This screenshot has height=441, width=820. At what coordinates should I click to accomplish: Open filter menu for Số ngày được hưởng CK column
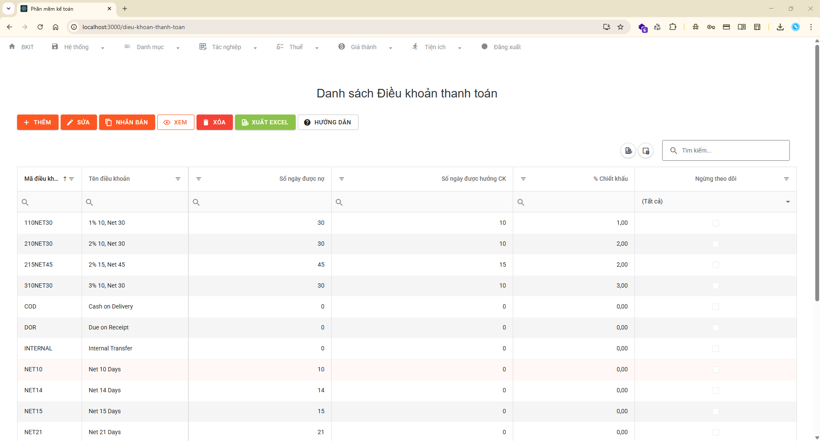click(x=341, y=179)
